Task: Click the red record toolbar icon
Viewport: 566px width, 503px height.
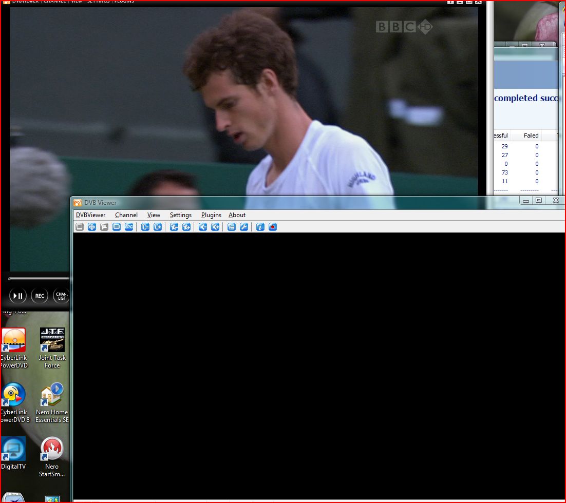Action: (273, 227)
